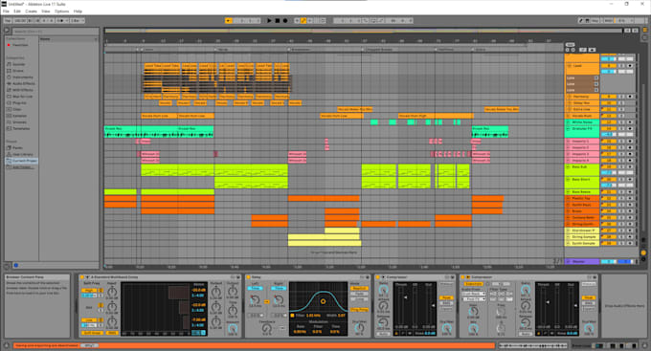
Task: Click the Split Freq High button
Action: click(89, 291)
